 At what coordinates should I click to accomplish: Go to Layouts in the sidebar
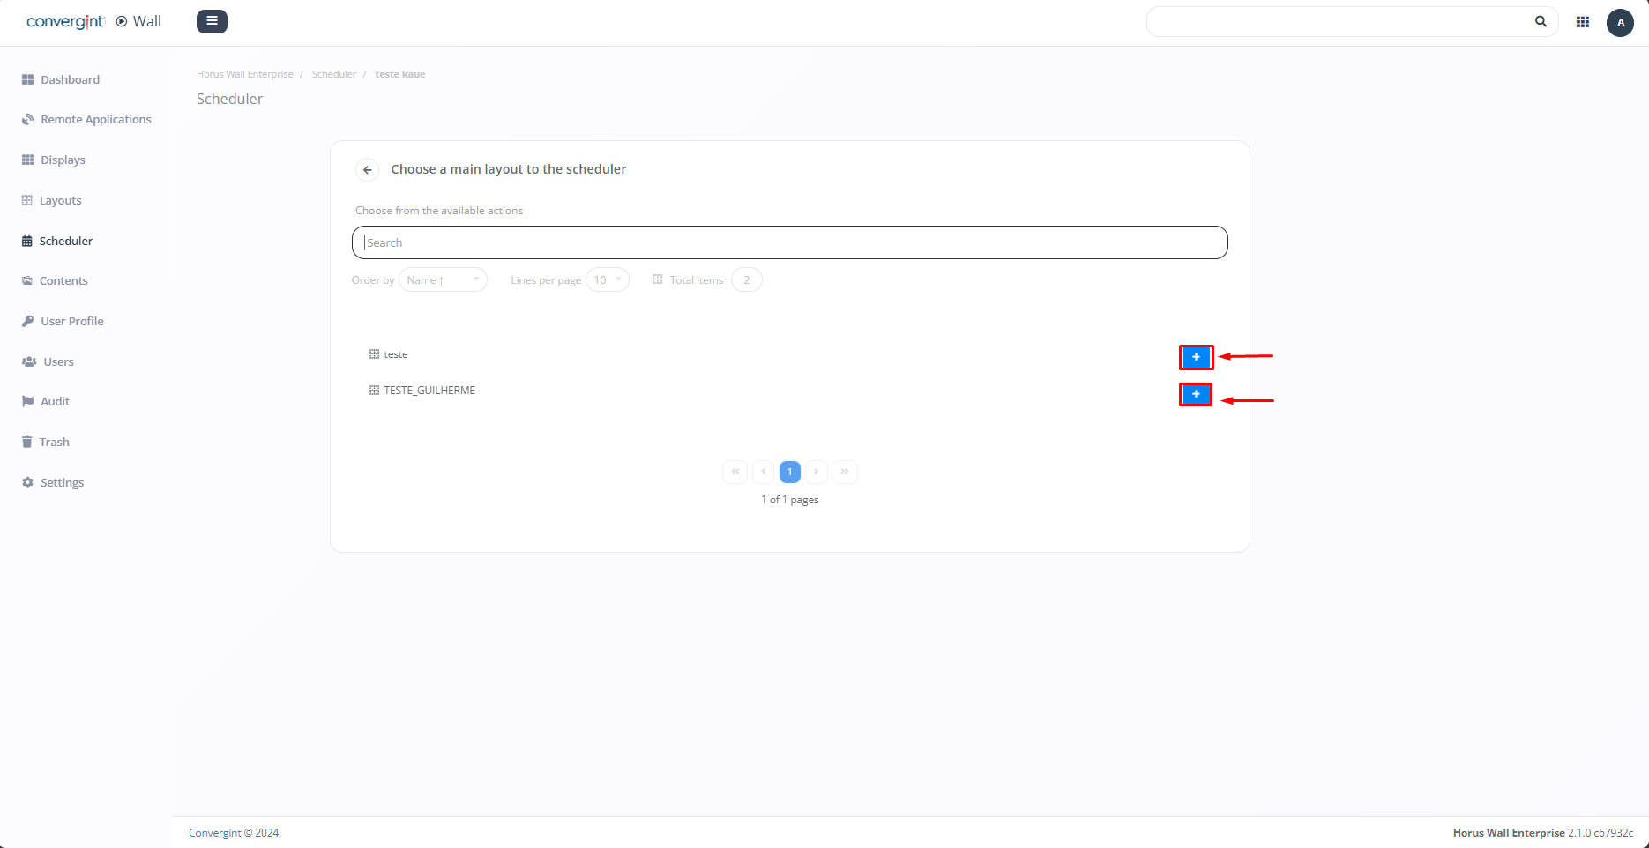coord(60,201)
